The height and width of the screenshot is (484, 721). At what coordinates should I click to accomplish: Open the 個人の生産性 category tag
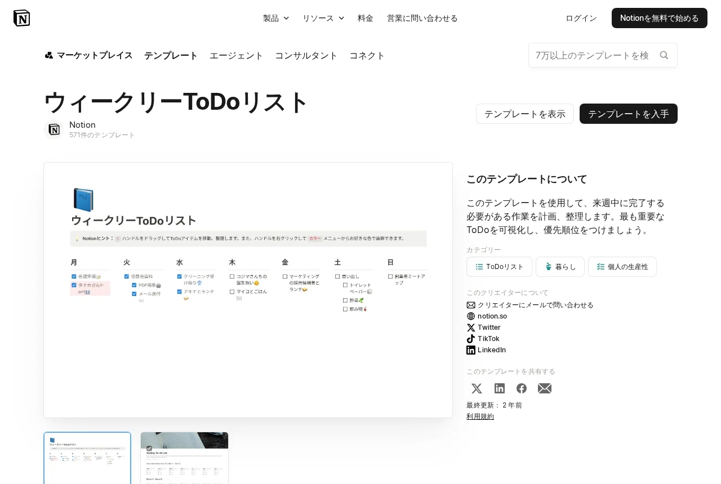click(x=622, y=267)
